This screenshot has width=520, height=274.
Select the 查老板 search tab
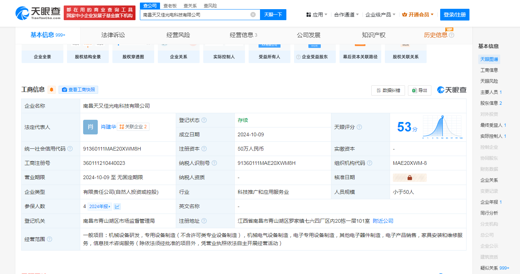(170, 6)
